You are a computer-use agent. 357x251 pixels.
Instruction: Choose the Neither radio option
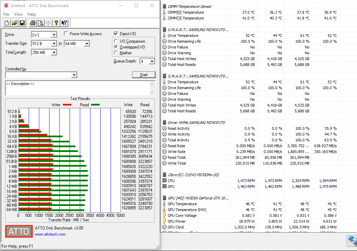point(116,53)
